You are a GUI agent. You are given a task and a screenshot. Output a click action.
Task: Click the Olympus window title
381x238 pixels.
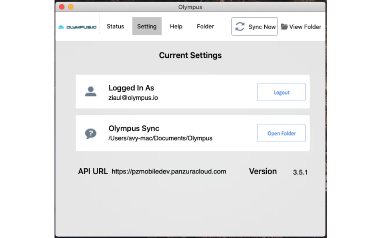coord(190,7)
